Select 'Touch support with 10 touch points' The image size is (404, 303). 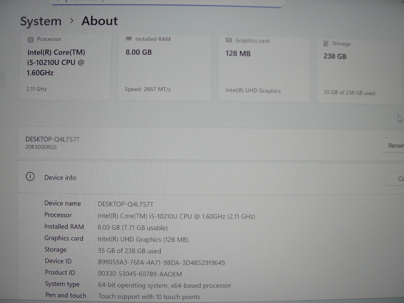tap(149, 296)
